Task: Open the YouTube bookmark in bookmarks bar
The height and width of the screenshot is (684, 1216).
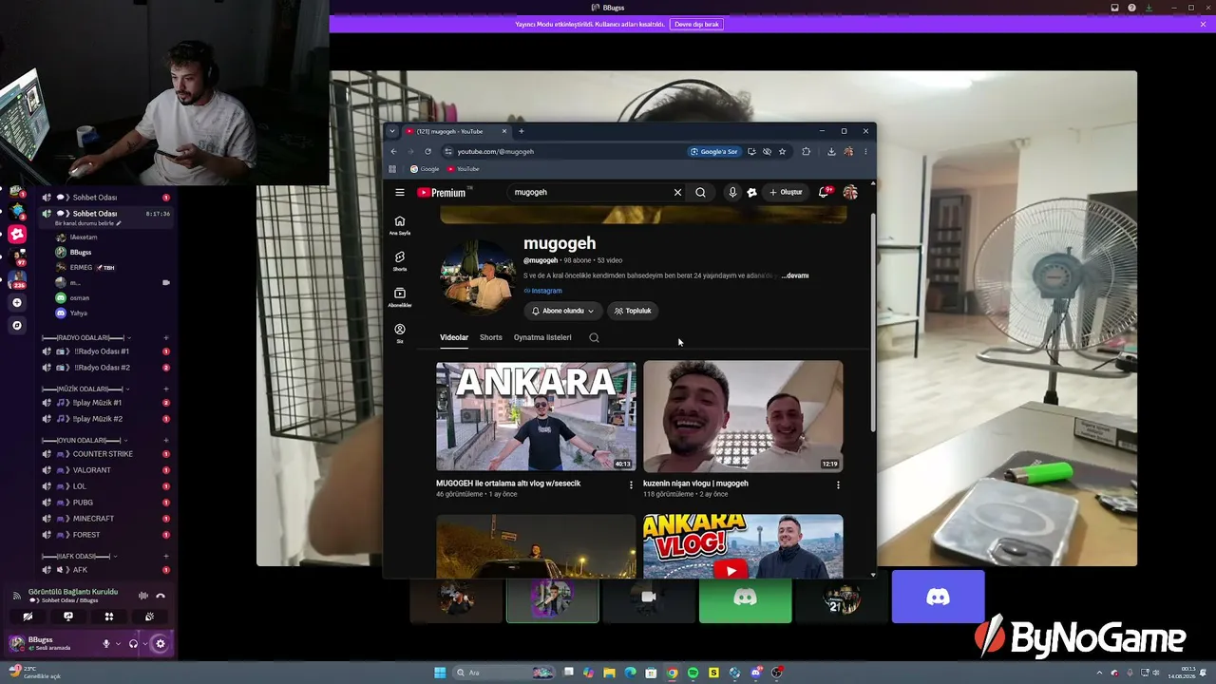Action: (463, 169)
